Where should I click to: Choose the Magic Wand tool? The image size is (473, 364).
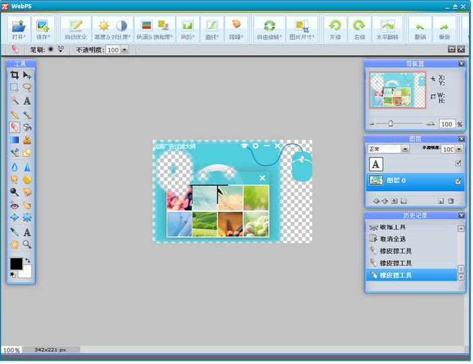click(x=14, y=101)
